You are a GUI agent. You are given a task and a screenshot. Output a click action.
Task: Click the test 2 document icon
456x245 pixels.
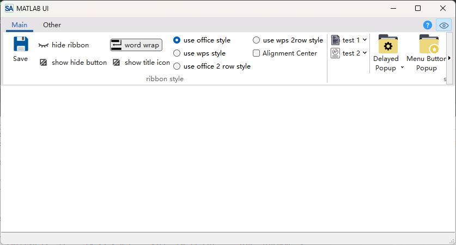335,53
